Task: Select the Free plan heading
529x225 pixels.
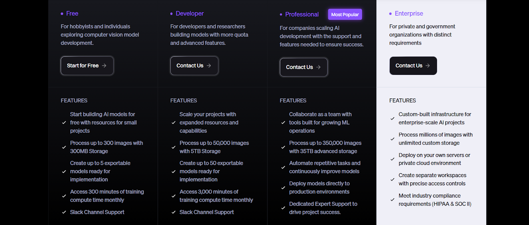Action: point(72,14)
